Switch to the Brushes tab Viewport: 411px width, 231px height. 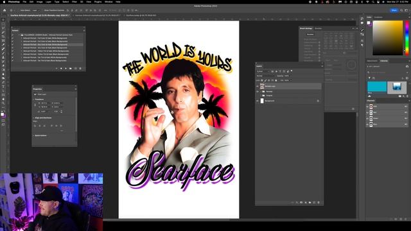(x=319, y=28)
